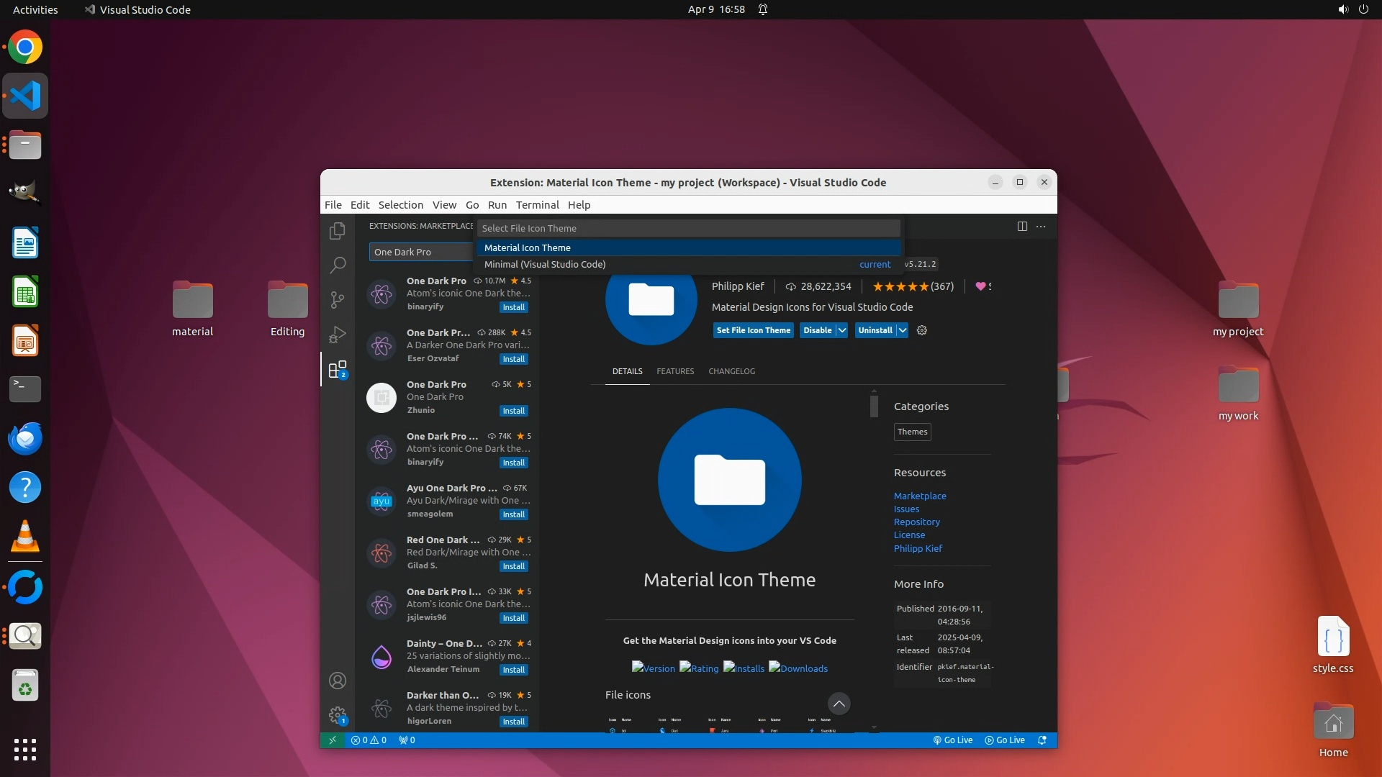This screenshot has width=1382, height=777.
Task: Expand the Uninstall button dropdown arrow
Action: [x=902, y=330]
